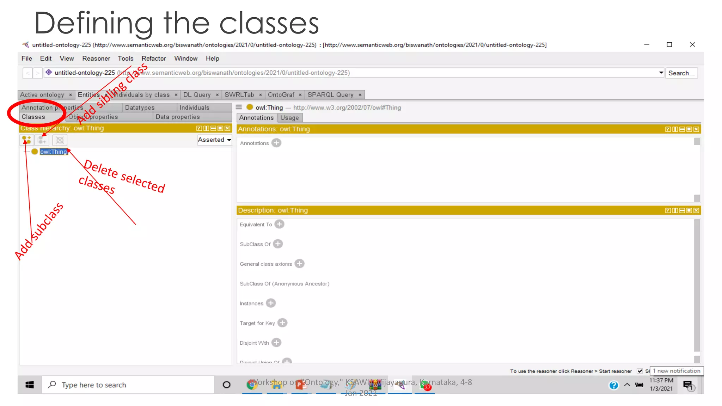Add an annotation with the plus icon

click(x=276, y=143)
